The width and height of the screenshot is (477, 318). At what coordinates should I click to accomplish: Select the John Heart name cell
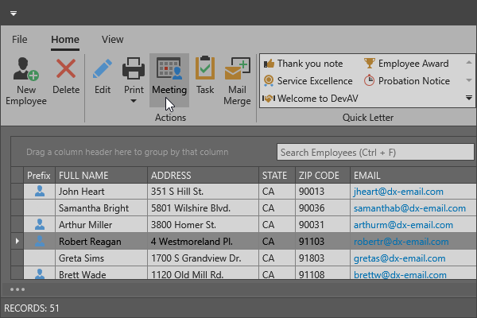coord(101,192)
